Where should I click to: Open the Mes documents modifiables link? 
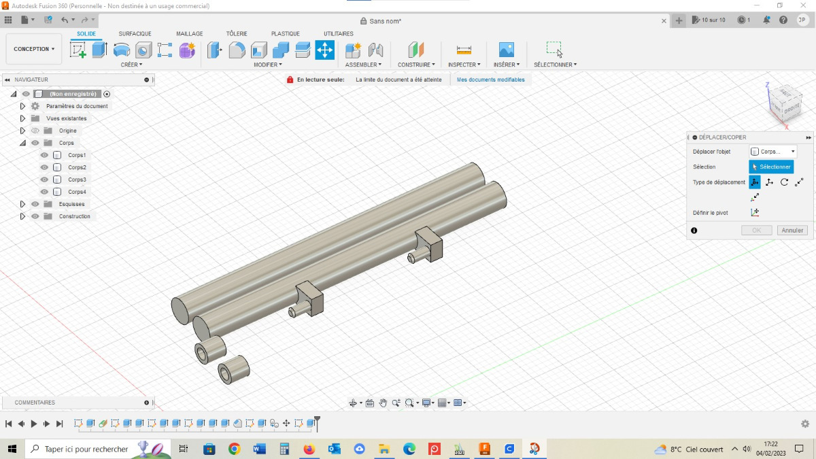[490, 80]
